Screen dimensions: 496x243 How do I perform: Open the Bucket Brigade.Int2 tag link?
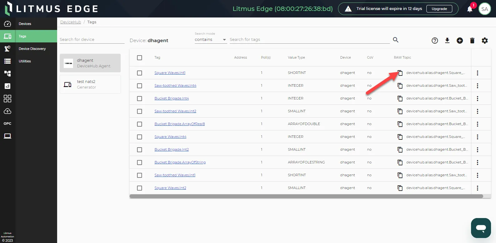pos(172,150)
